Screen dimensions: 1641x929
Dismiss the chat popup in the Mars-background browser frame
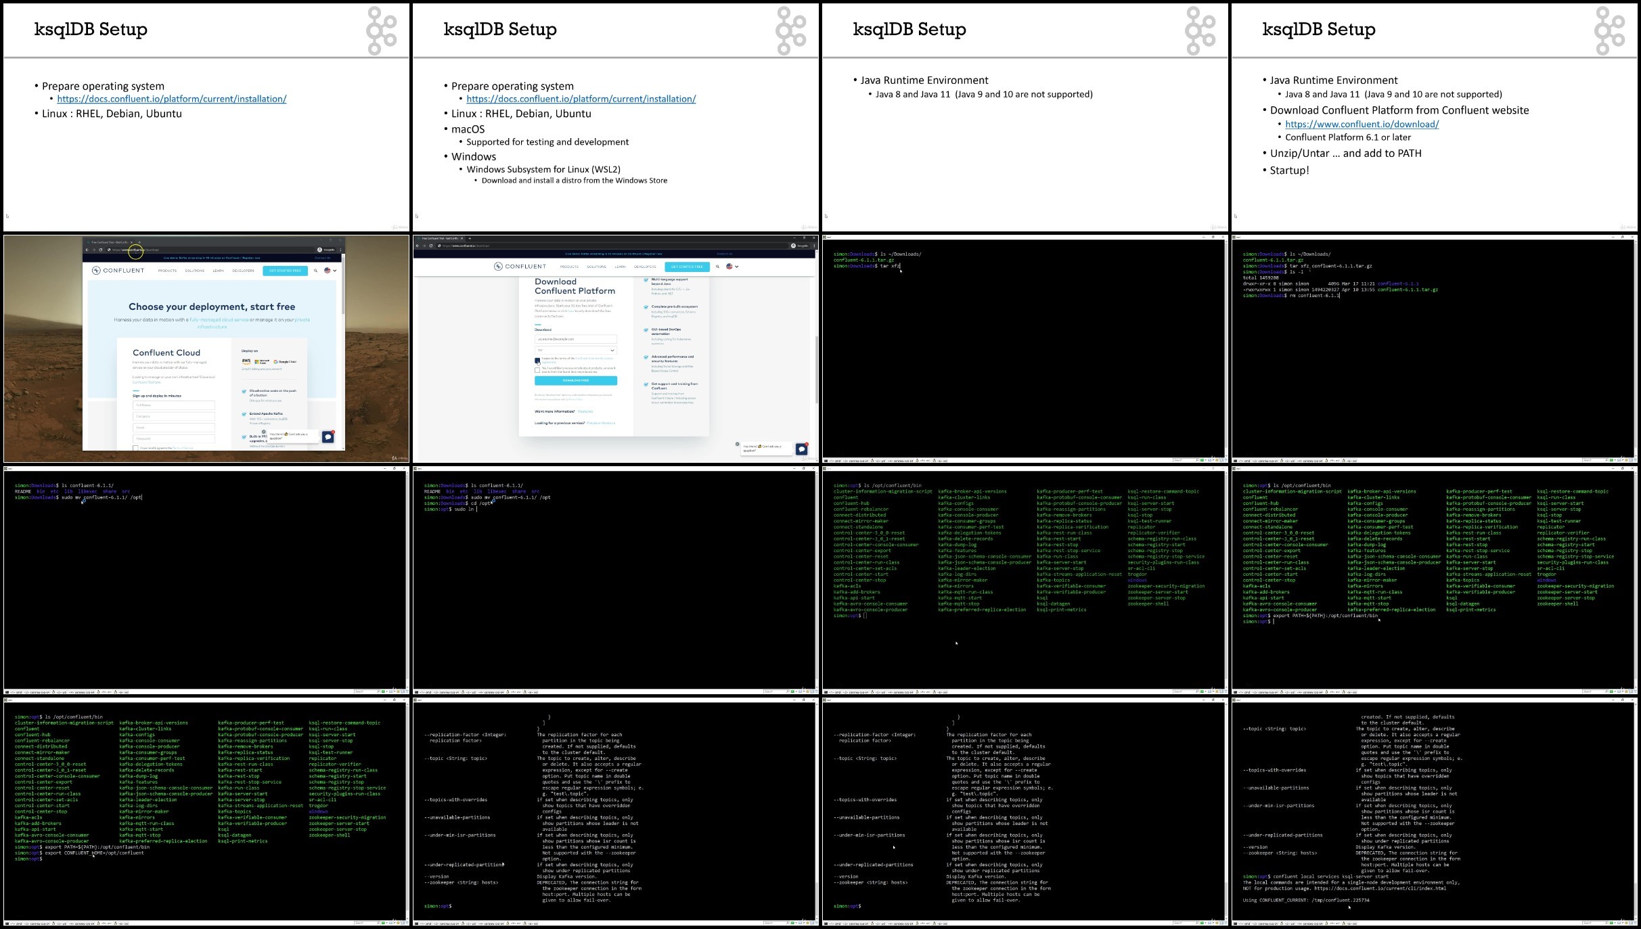265,432
